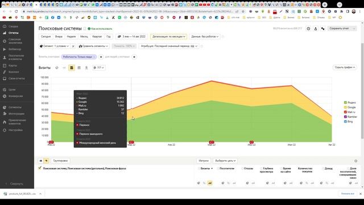Select the stacked area chart icon
Screen dimensions: 364x205
click(x=72, y=68)
